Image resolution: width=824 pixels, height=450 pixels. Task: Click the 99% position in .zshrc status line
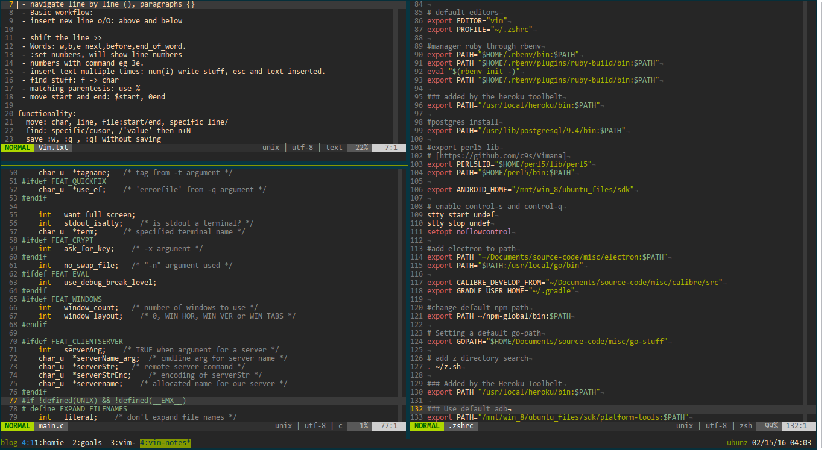772,426
